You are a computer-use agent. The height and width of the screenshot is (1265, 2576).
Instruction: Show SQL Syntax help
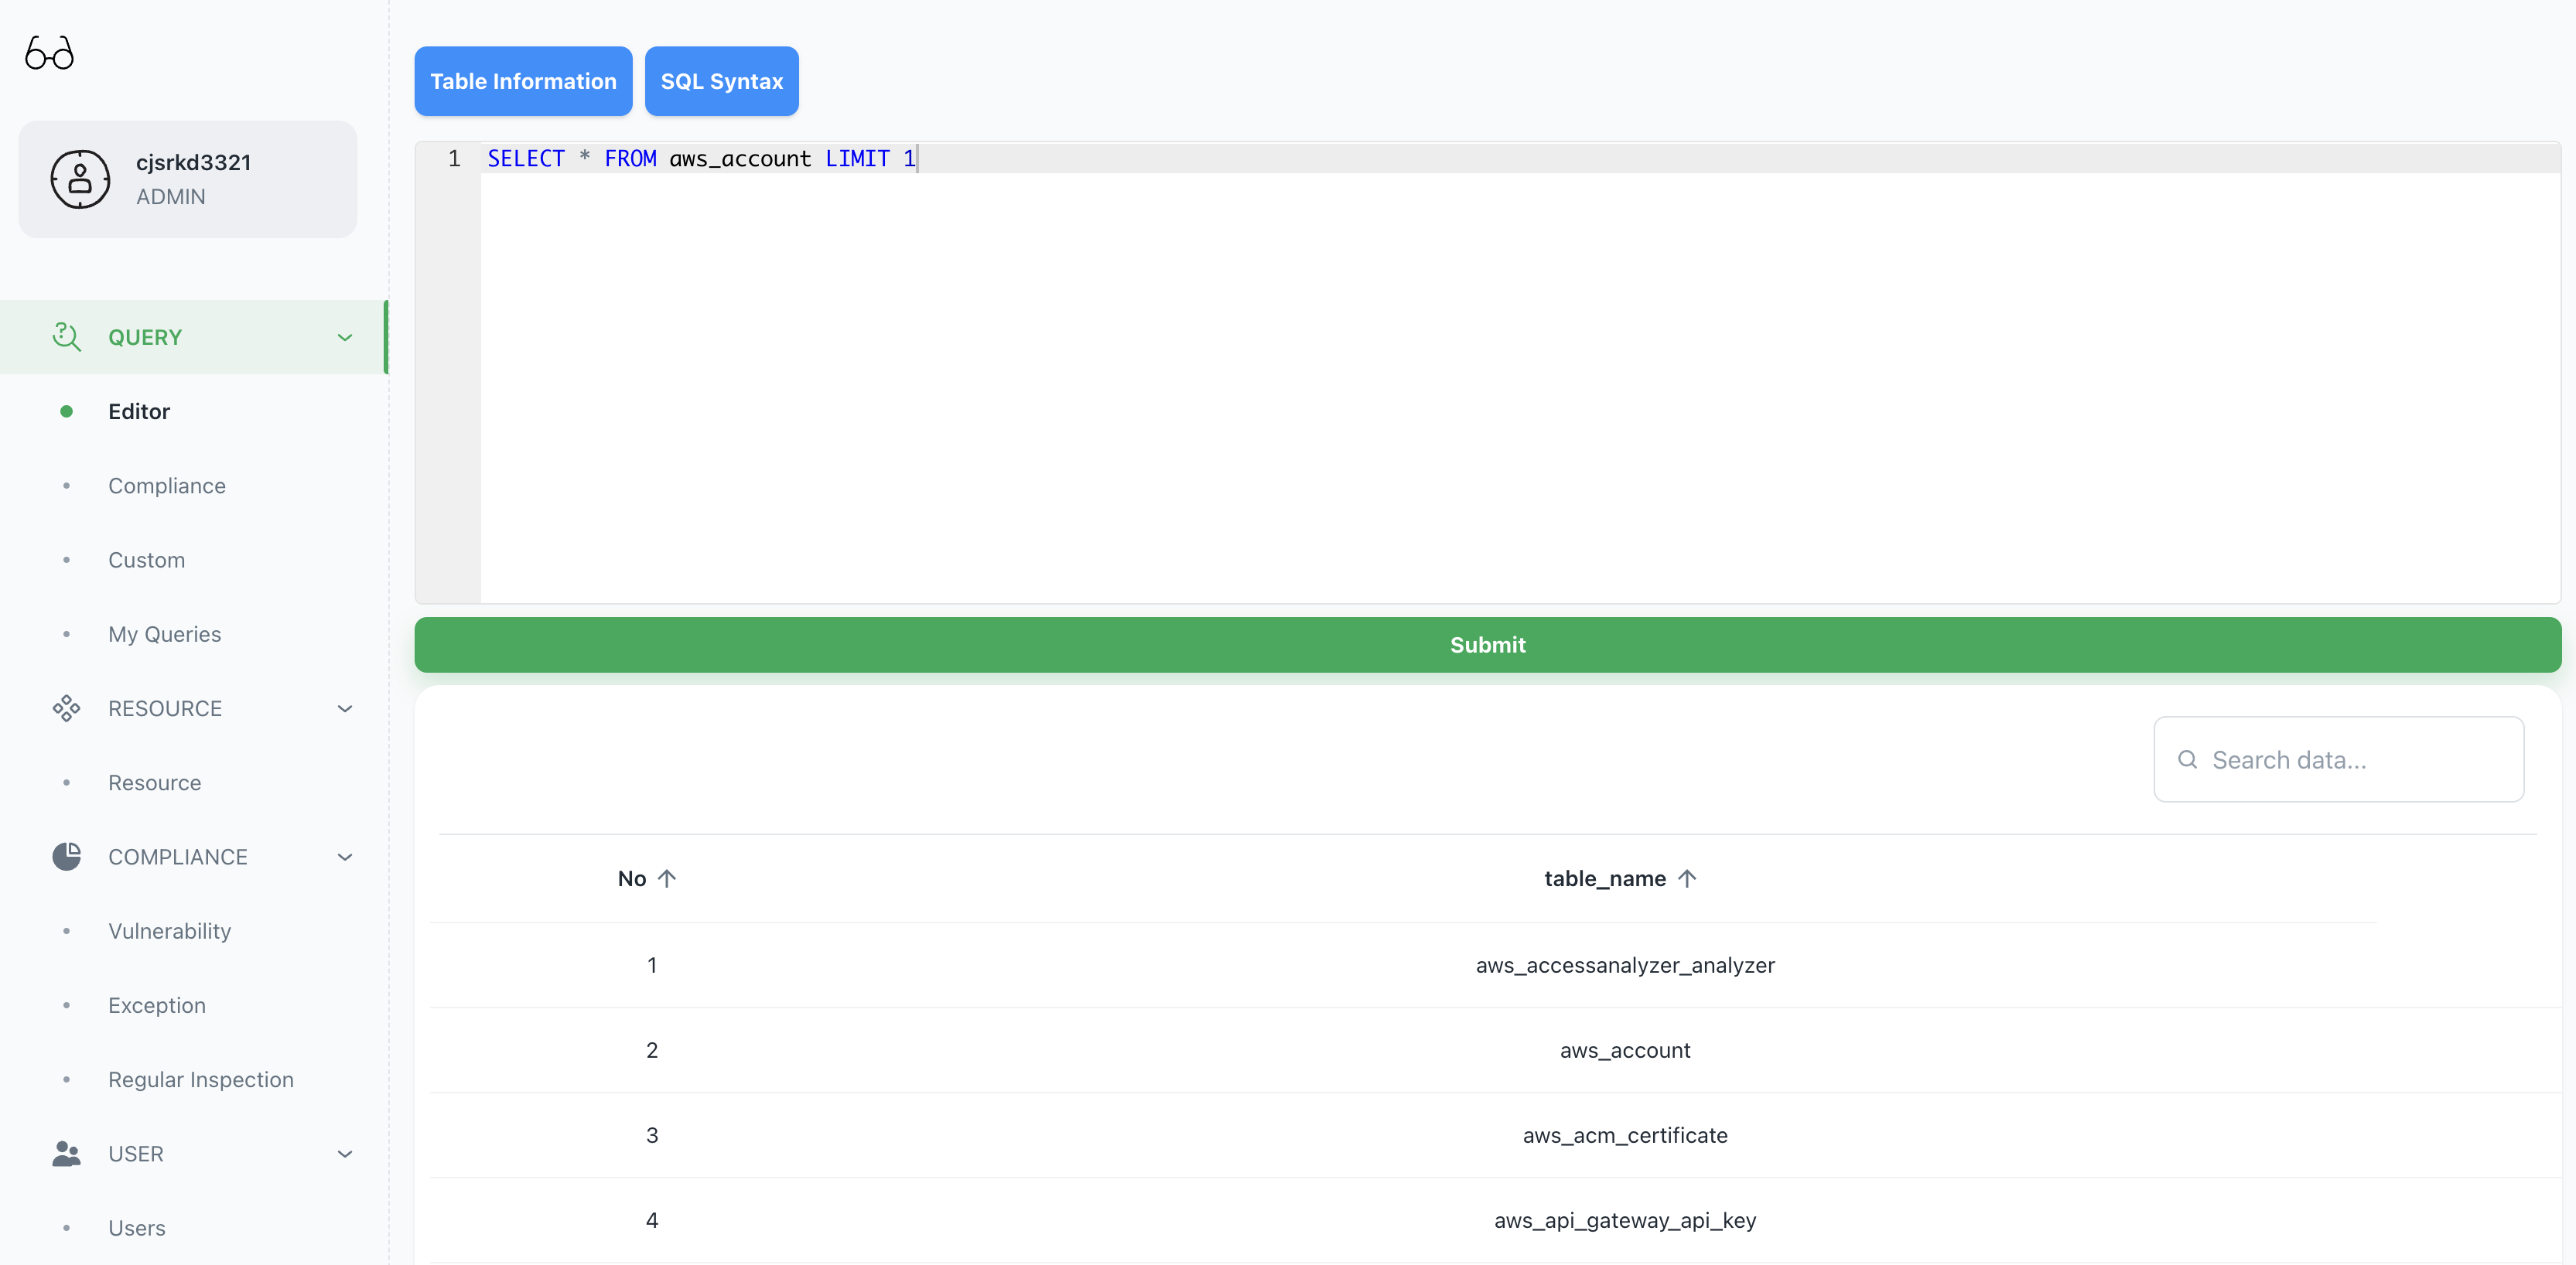point(721,81)
